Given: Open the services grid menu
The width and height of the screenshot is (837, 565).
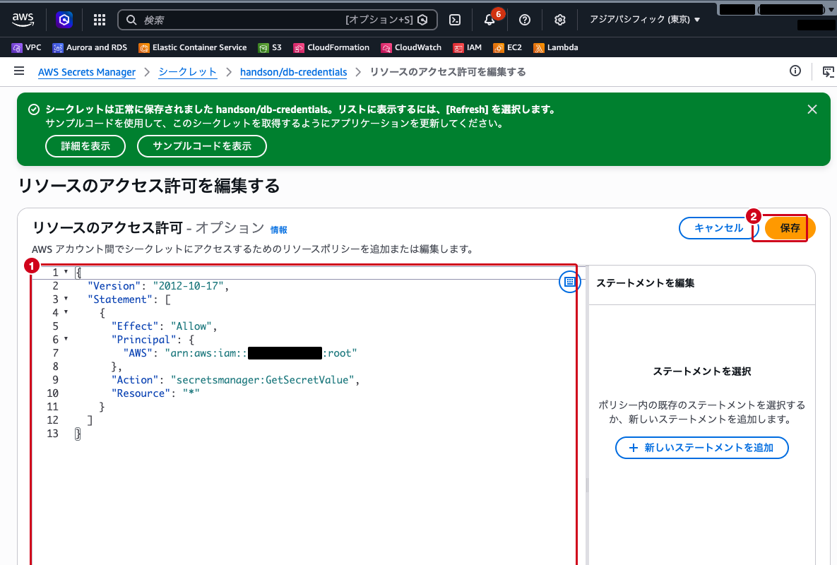Looking at the screenshot, I should pos(100,20).
